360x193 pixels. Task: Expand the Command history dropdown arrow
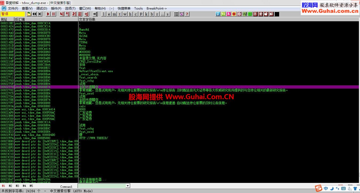tap(128, 186)
